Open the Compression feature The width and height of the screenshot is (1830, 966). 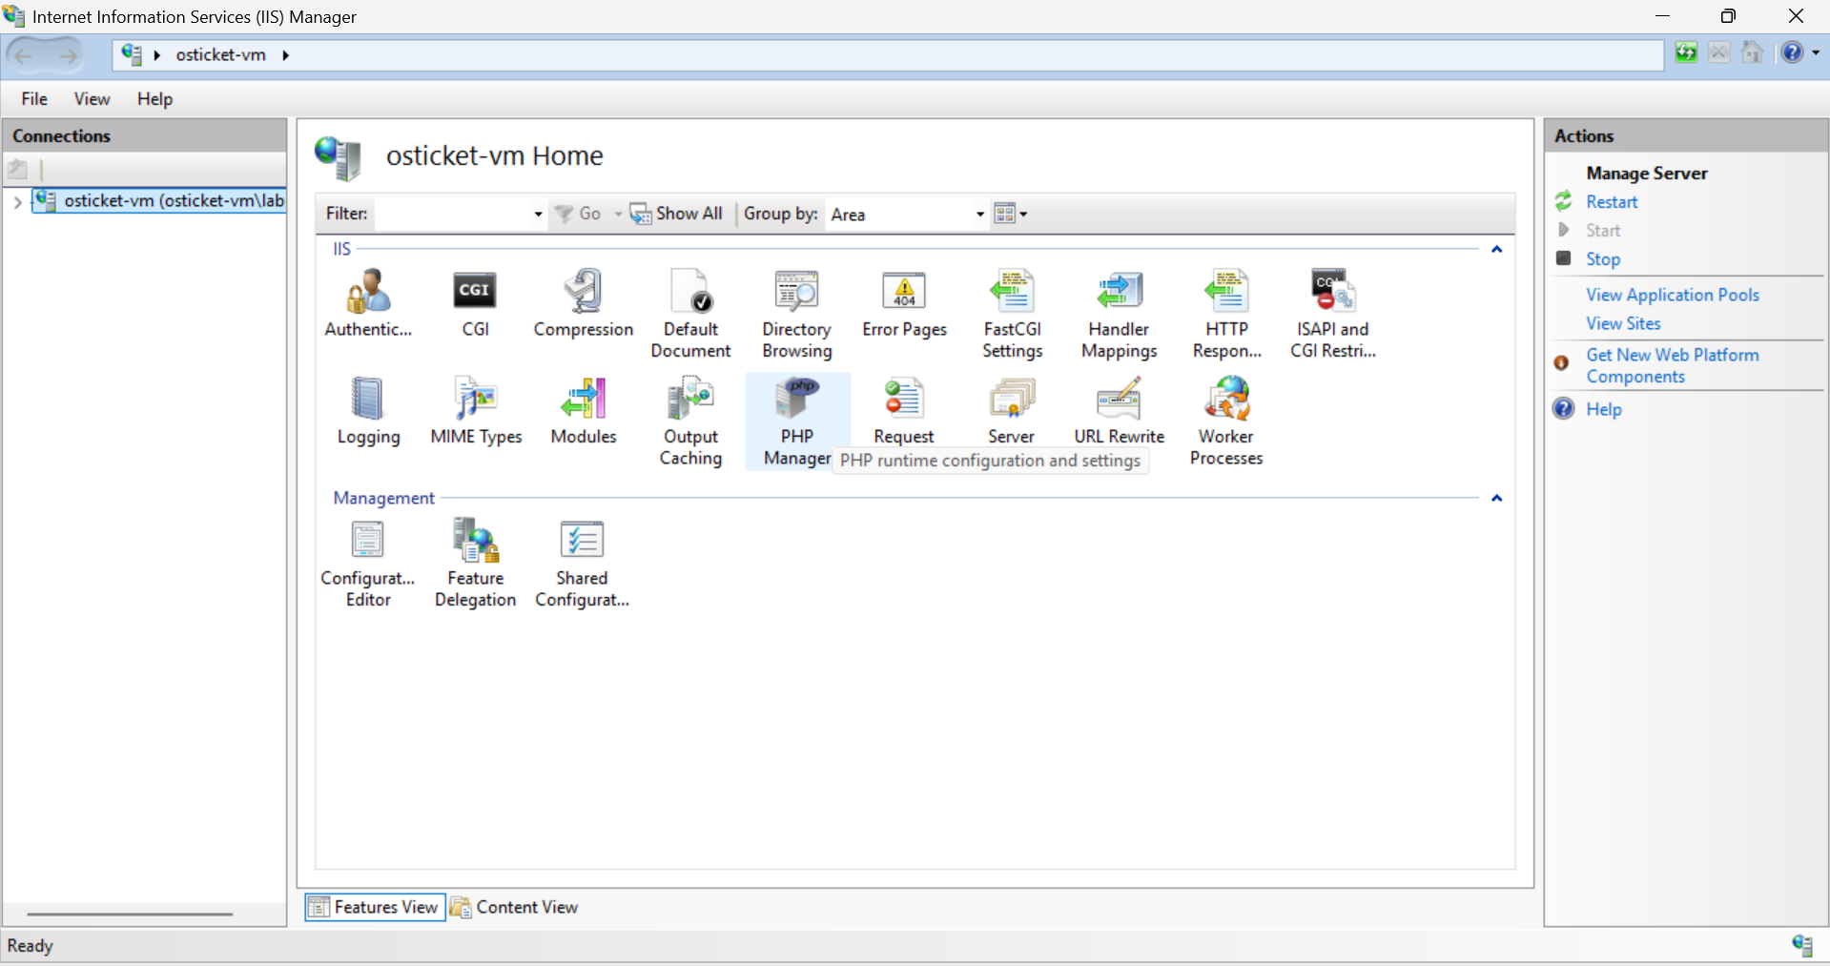pyautogui.click(x=583, y=303)
